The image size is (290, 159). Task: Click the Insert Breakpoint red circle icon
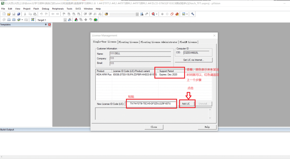(x=162, y=14)
